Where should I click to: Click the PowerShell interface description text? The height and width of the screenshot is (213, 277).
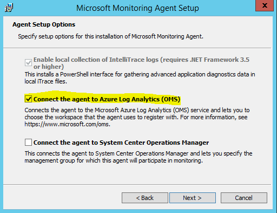coord(140,78)
